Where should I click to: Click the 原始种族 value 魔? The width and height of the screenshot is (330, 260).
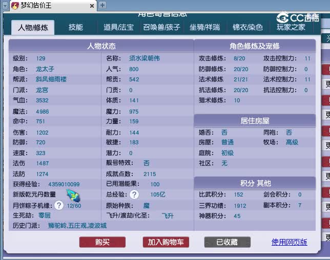point(147,205)
